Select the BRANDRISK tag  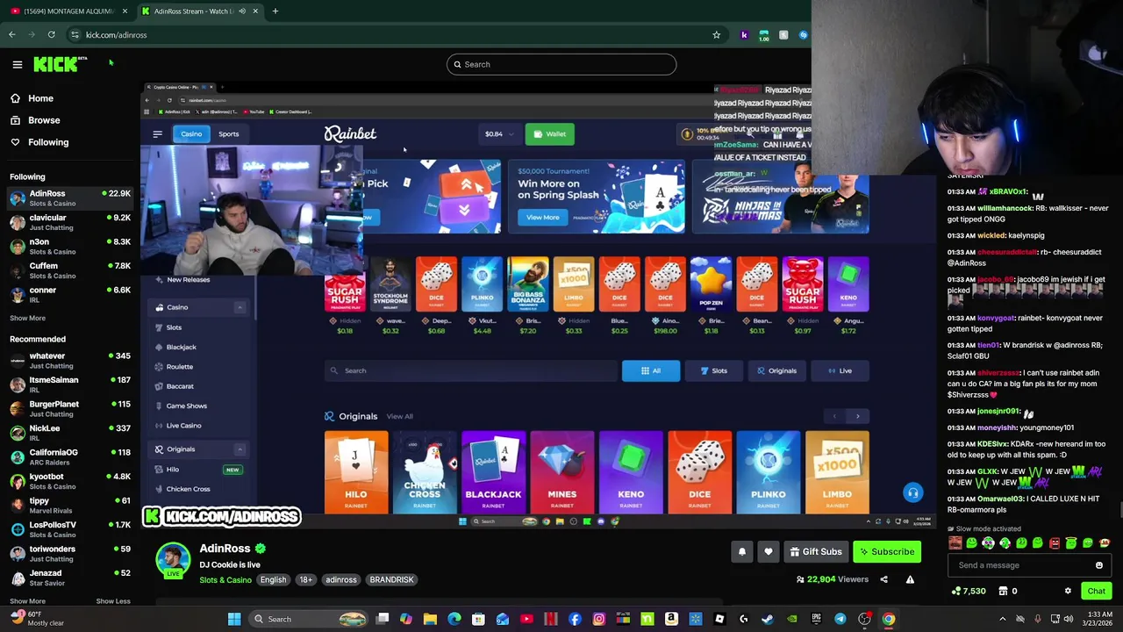(x=391, y=580)
